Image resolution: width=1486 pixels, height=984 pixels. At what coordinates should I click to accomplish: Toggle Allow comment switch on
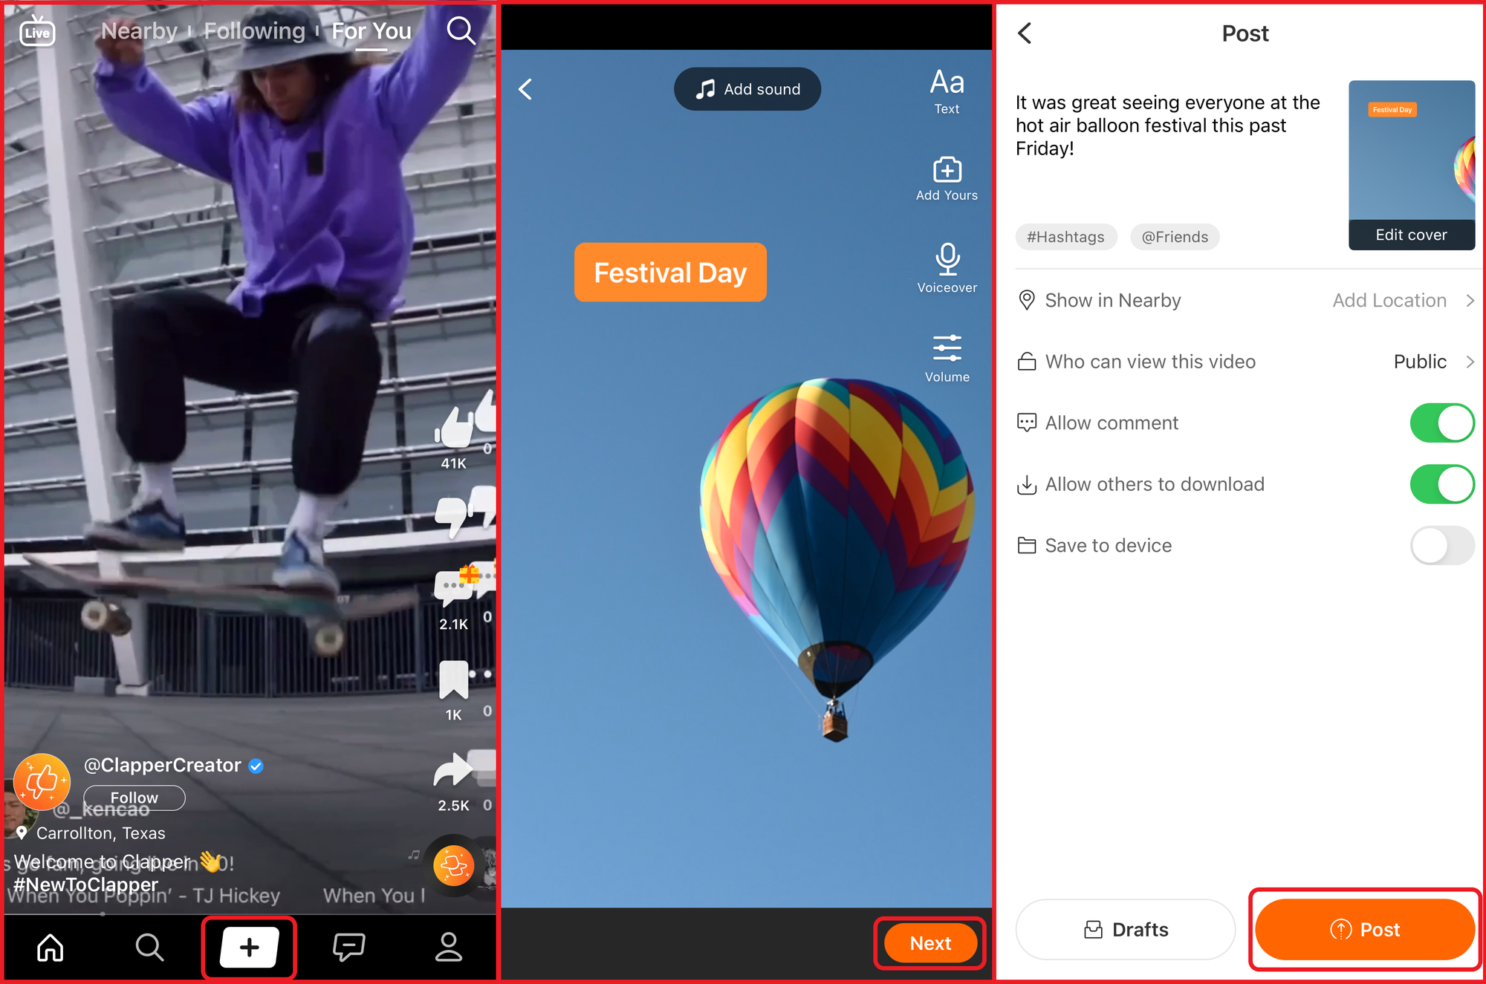pyautogui.click(x=1442, y=423)
